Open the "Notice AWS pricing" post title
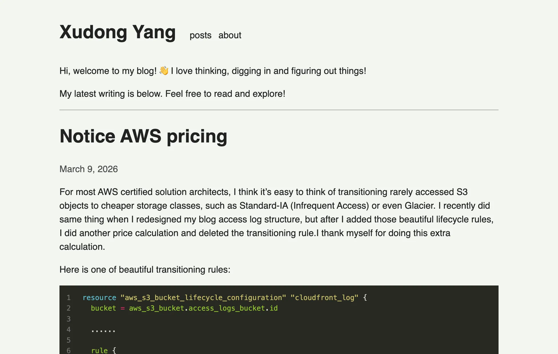Image resolution: width=558 pixels, height=354 pixels. [143, 136]
